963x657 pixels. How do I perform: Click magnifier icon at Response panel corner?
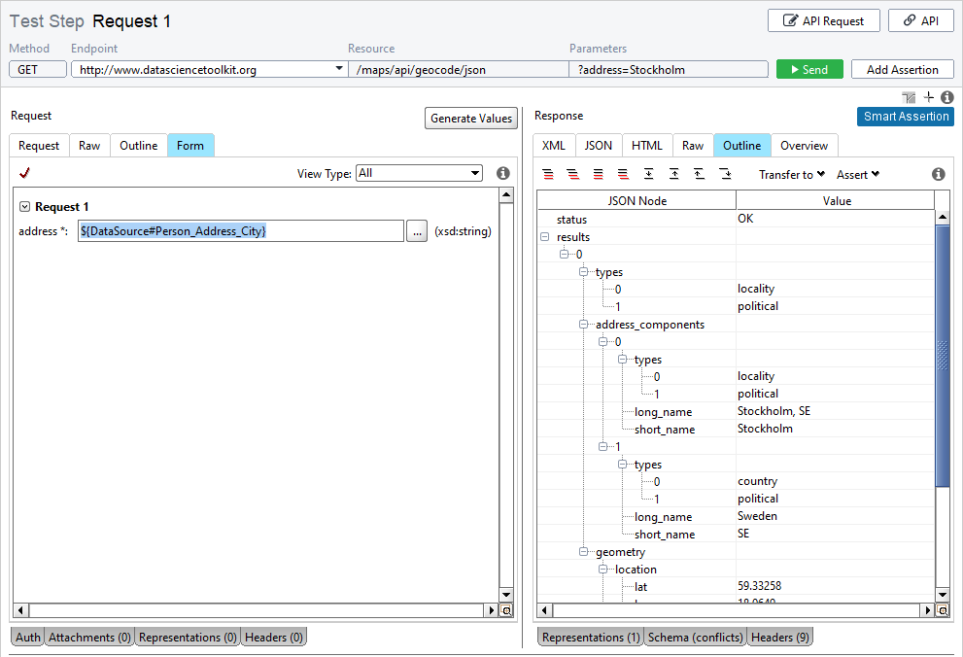[x=943, y=610]
